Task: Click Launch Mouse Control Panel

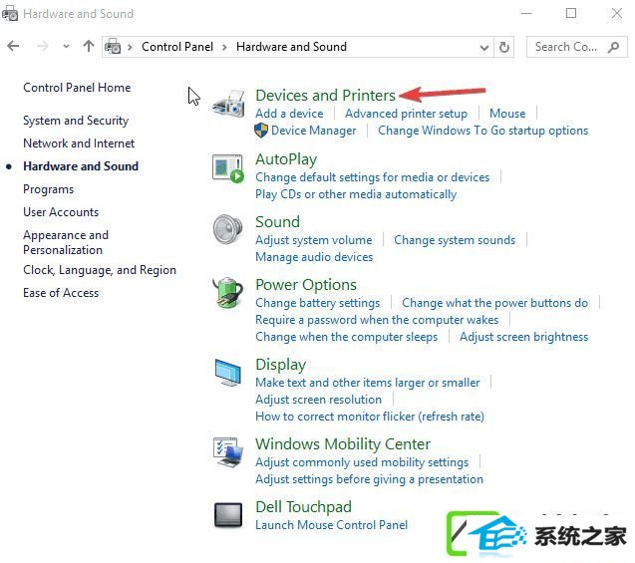Action: pyautogui.click(x=331, y=525)
